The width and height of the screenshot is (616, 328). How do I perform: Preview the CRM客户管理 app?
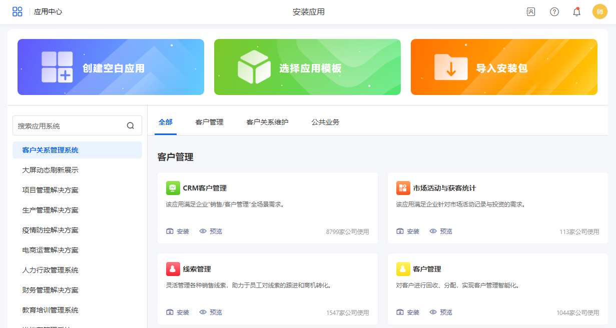pyautogui.click(x=211, y=231)
